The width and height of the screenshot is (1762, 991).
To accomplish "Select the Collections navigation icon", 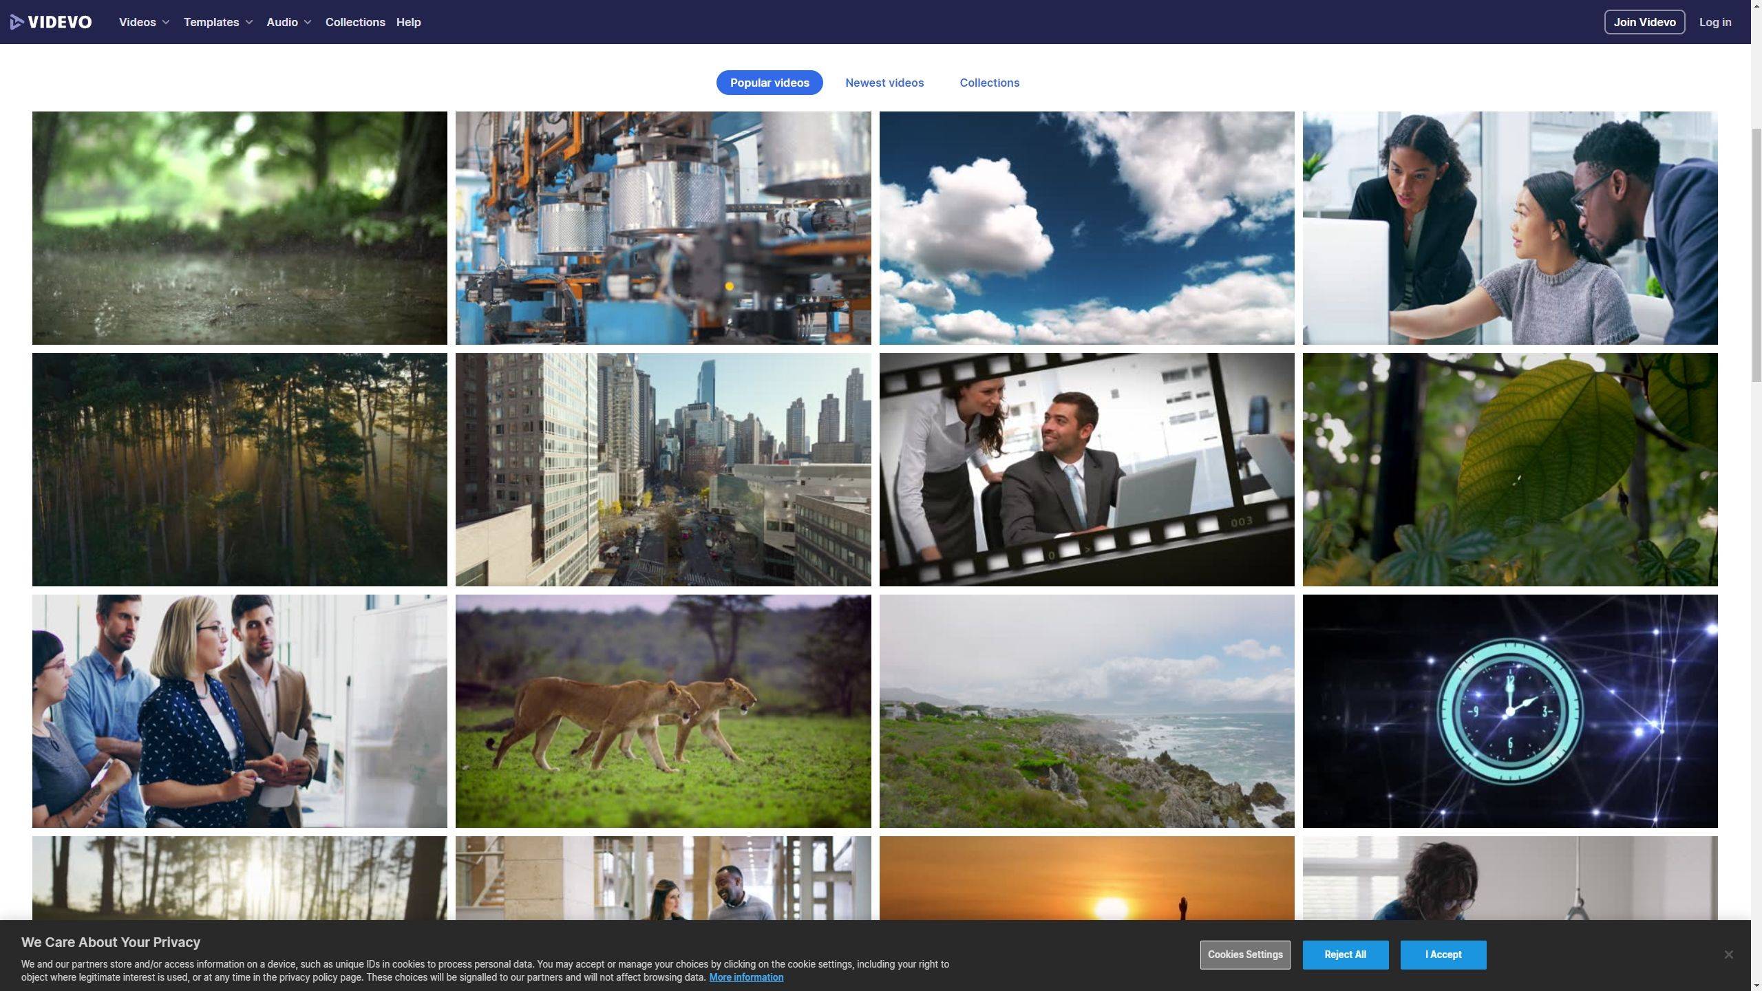I will [356, 22].
